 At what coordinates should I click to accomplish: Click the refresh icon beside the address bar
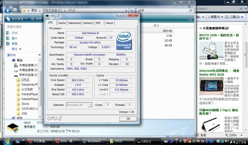132,10
